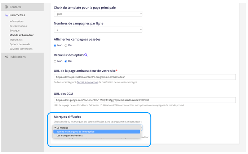Click the URL des CGU field
Image resolution: width=248 pixels, height=154 pixels.
point(145,100)
